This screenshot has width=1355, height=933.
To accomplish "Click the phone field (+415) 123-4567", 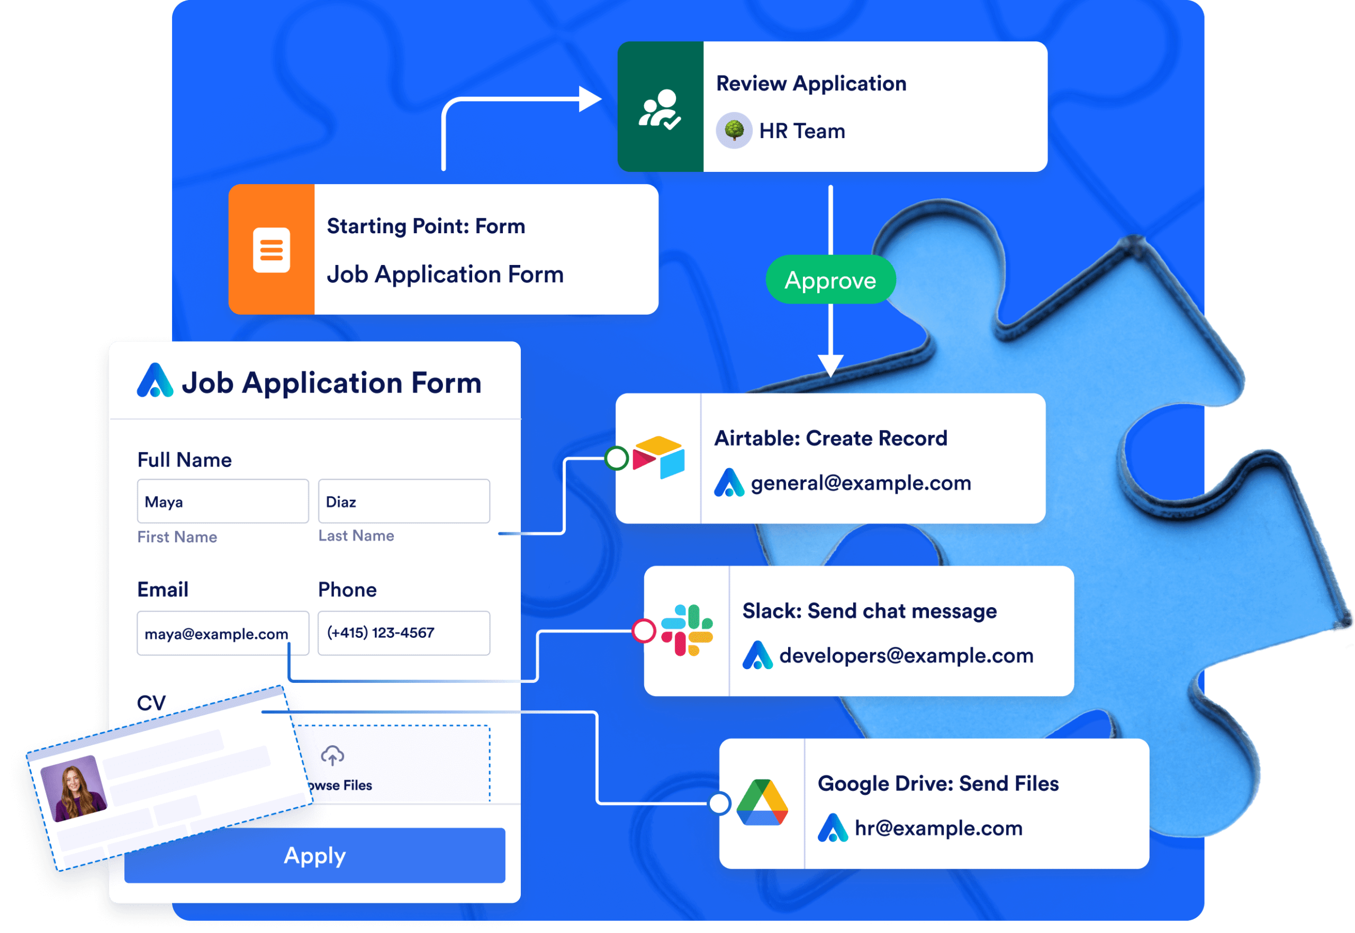I will point(403,633).
